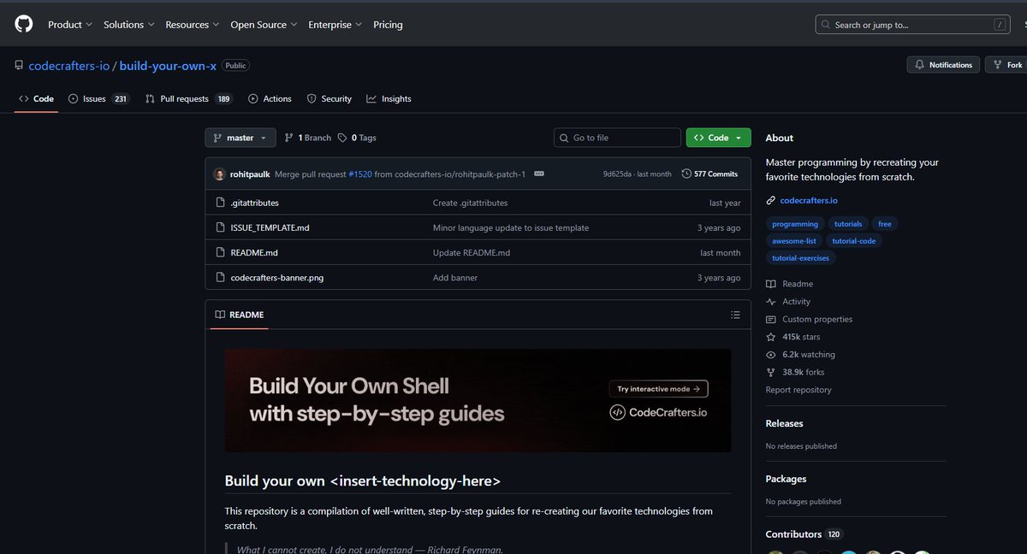
Task: Open the GitHub homepage logo
Action: point(24,25)
